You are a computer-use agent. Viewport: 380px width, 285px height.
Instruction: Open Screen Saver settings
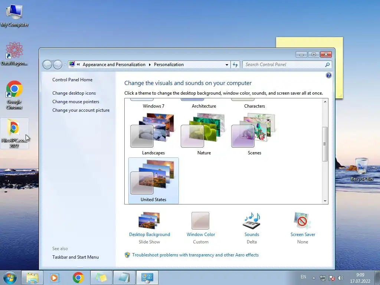pos(302,220)
